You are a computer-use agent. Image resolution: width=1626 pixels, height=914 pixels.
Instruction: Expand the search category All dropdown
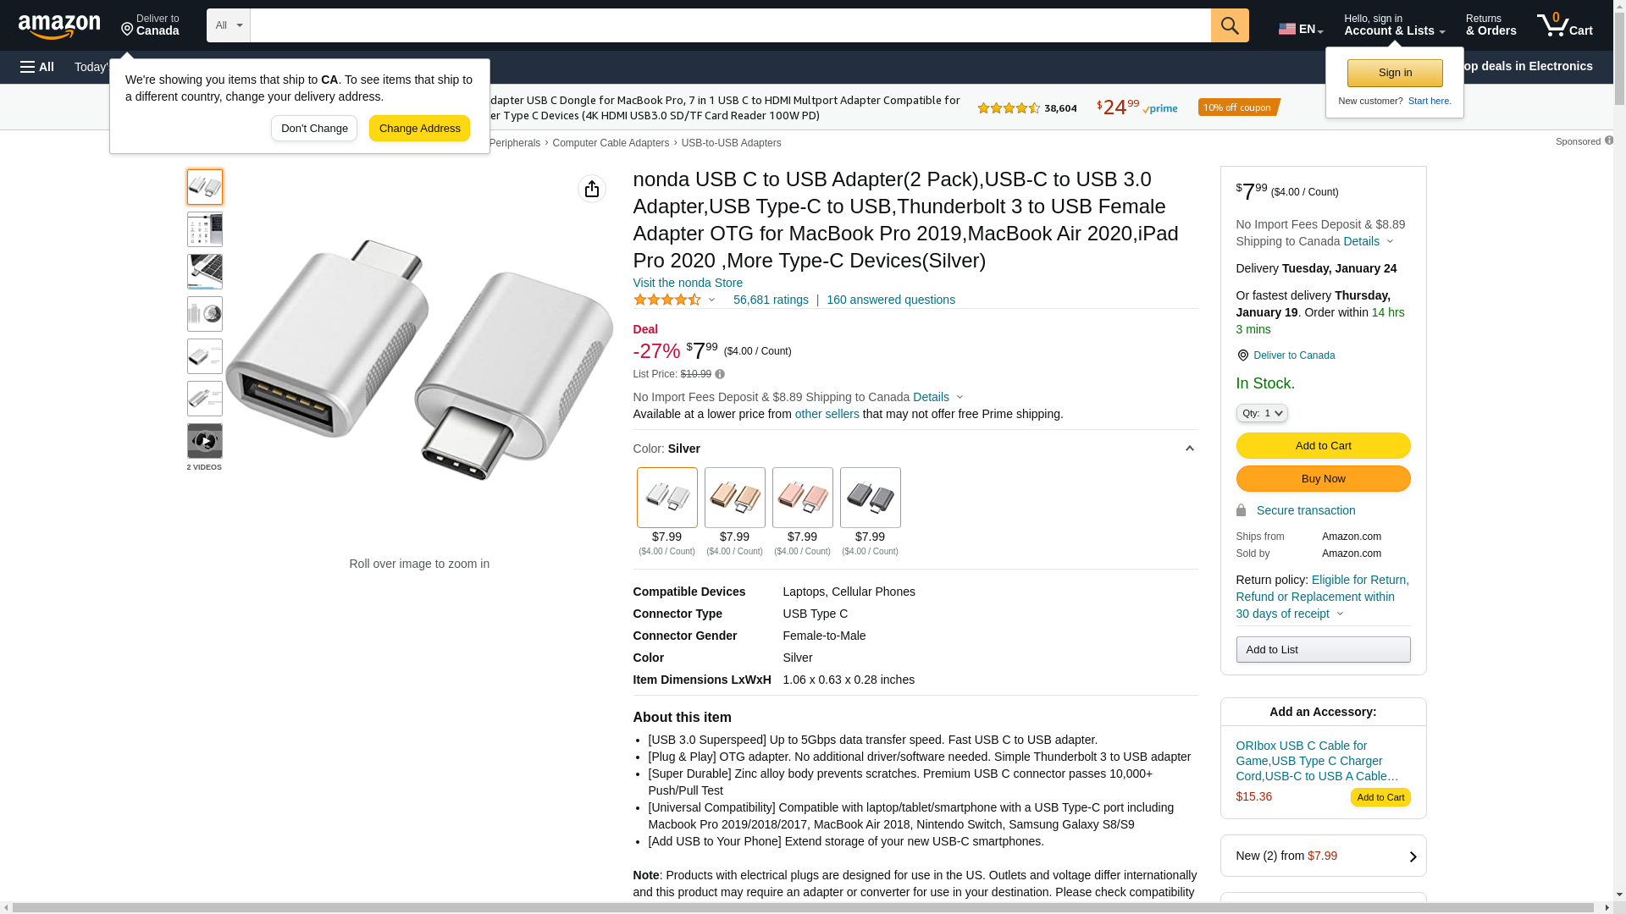point(228,25)
